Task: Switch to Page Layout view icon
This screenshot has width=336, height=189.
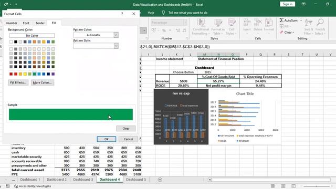Action: [283, 186]
